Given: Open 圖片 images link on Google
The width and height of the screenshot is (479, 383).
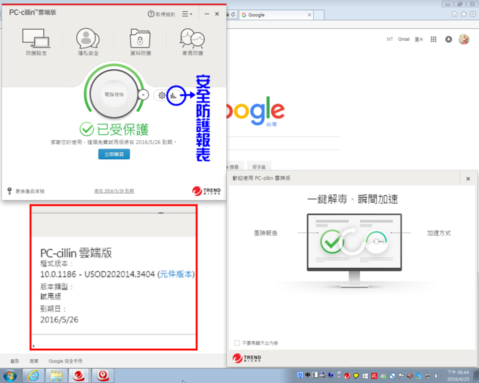Looking at the screenshot, I should point(419,39).
